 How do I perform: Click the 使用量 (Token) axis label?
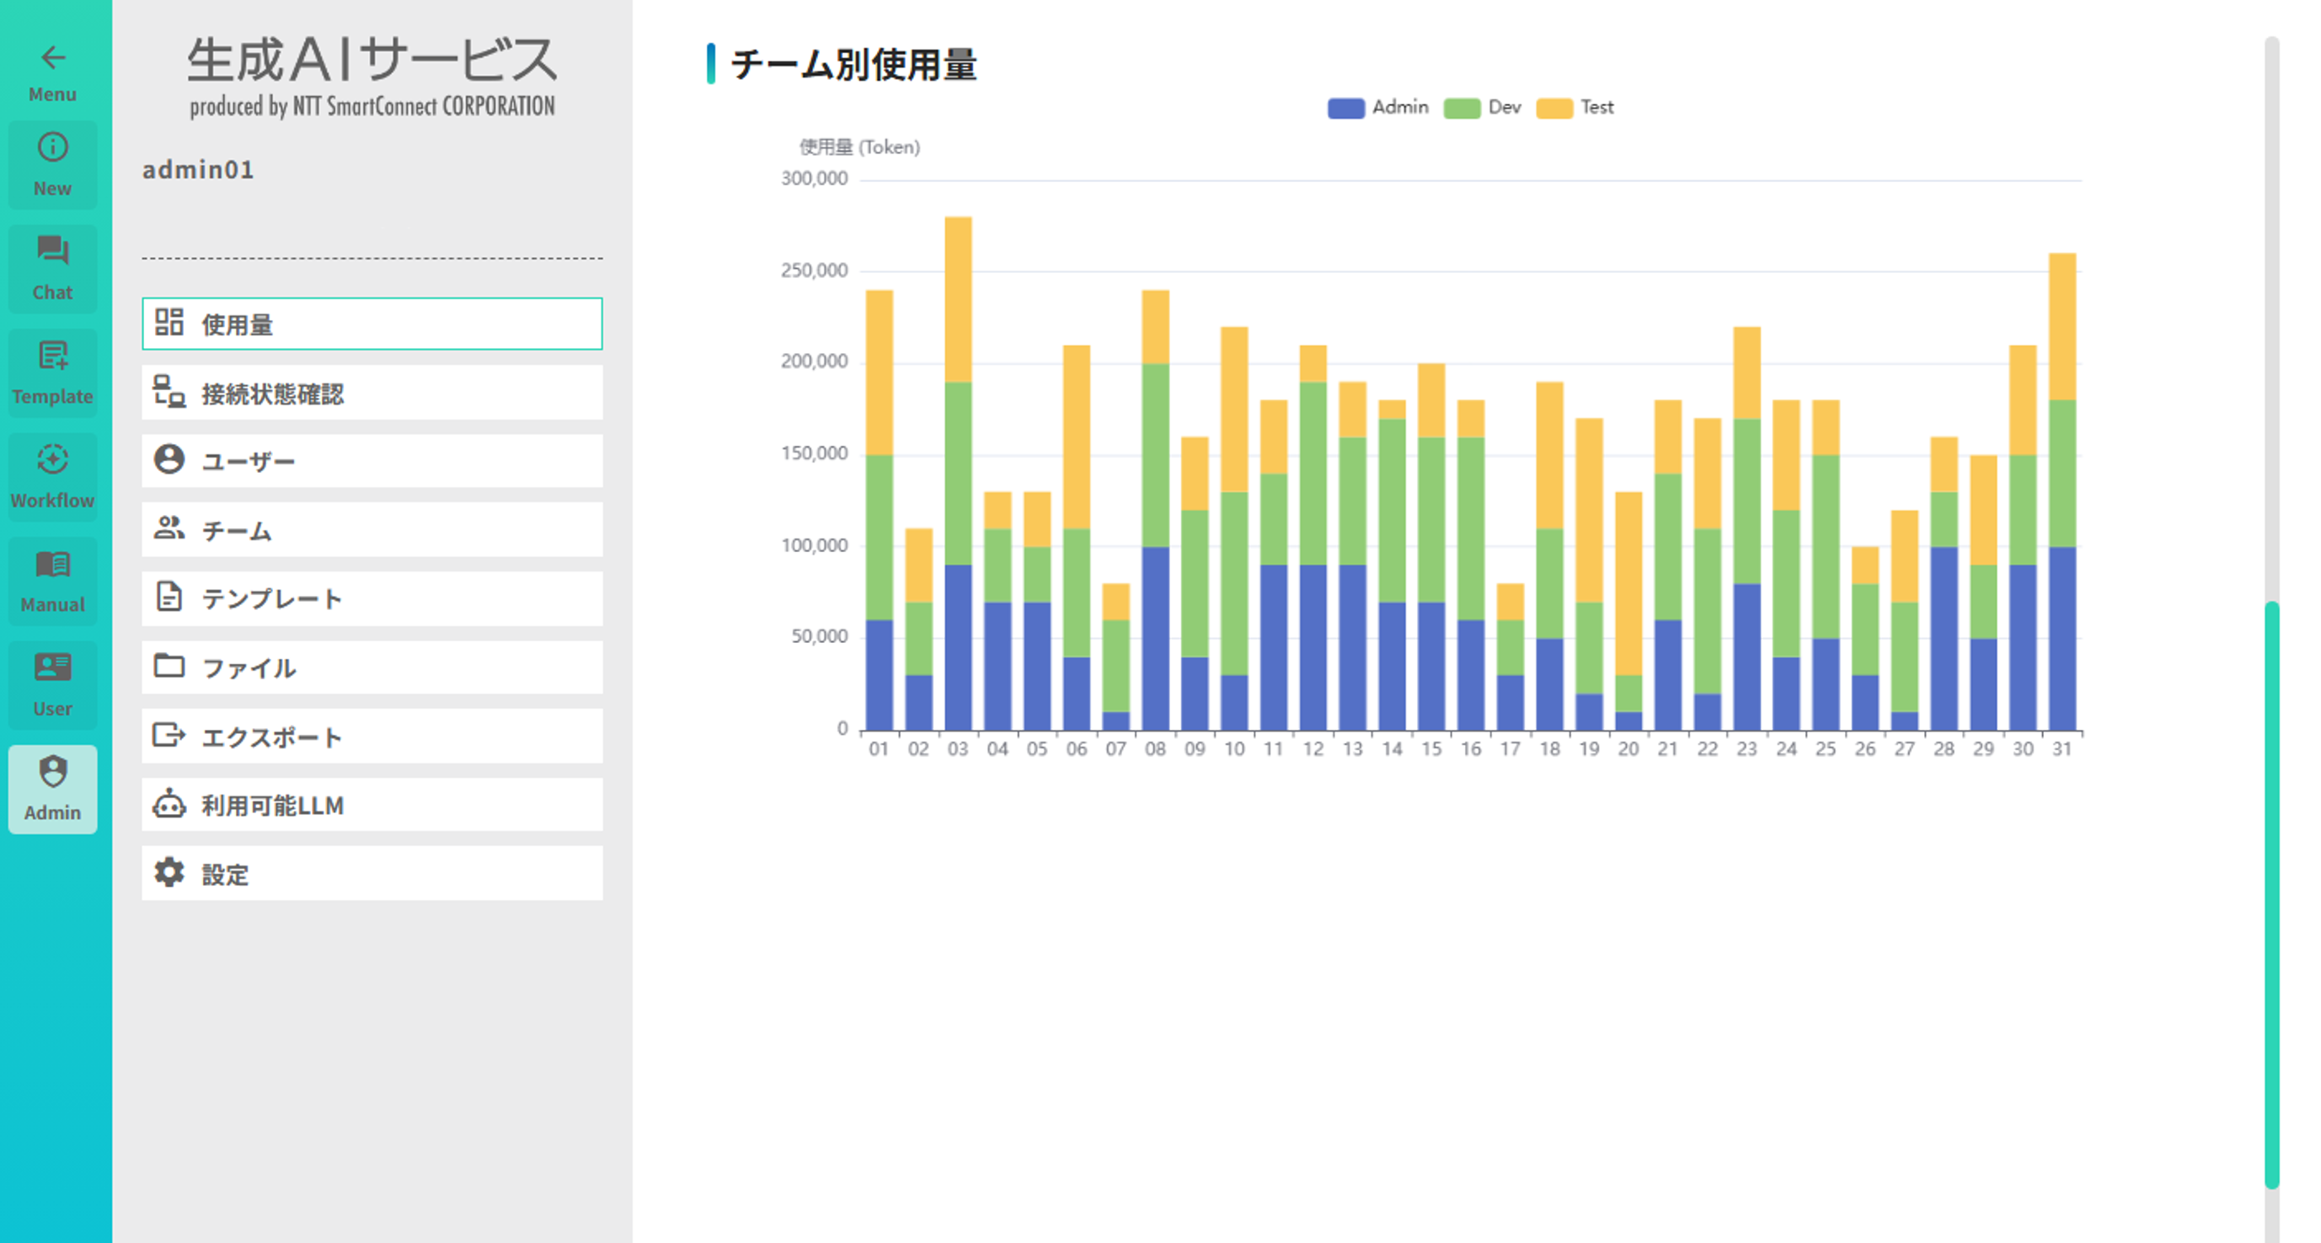coord(859,147)
